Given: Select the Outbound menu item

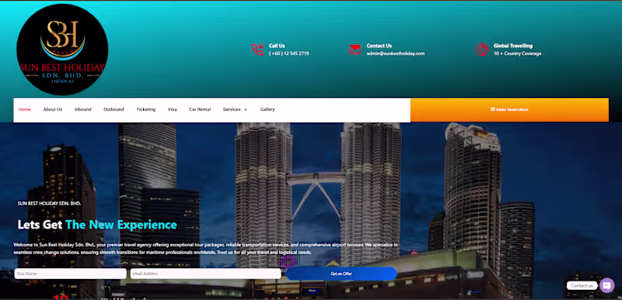Looking at the screenshot, I should tap(114, 110).
